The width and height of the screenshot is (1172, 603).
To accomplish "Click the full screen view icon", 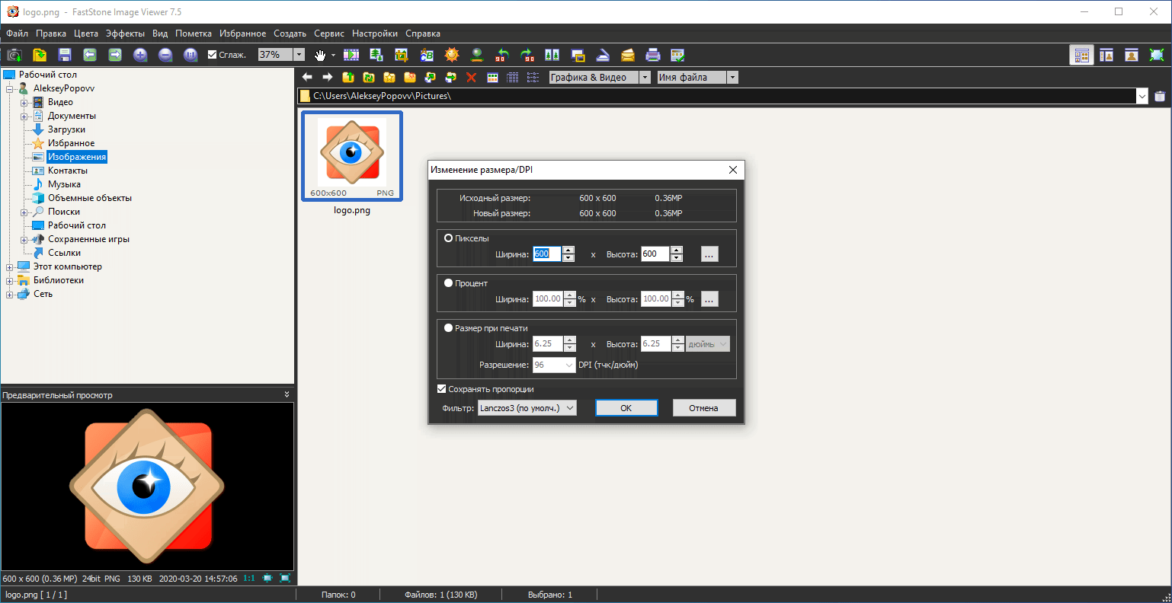I will pyautogui.click(x=1157, y=55).
